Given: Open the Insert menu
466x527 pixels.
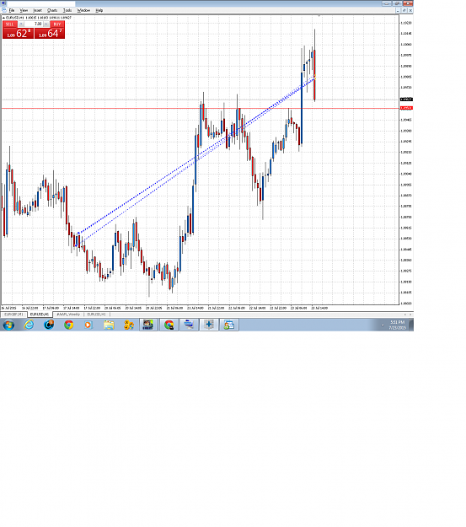Looking at the screenshot, I should point(37,10).
